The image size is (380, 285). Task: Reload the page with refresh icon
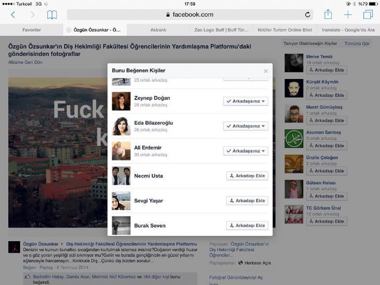pyautogui.click(x=307, y=15)
